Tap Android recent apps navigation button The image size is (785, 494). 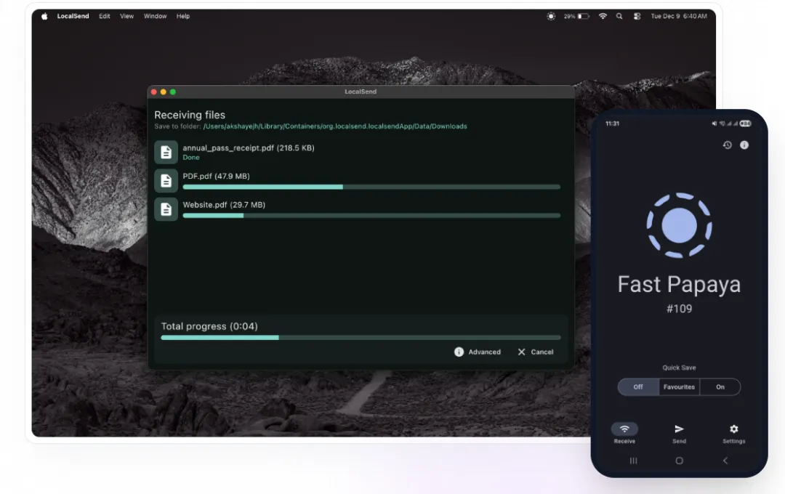[x=633, y=461]
